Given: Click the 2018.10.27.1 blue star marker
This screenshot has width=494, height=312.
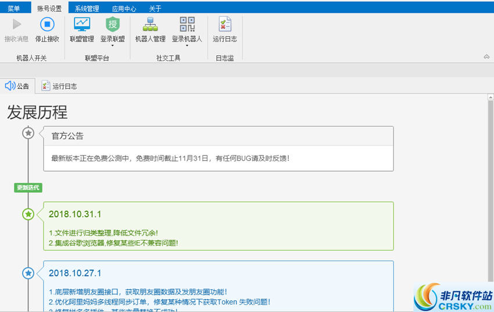Looking at the screenshot, I should coord(28,273).
